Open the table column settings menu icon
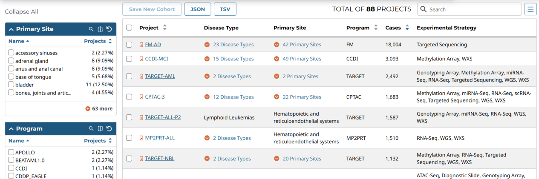539x179 pixels. click(x=530, y=9)
